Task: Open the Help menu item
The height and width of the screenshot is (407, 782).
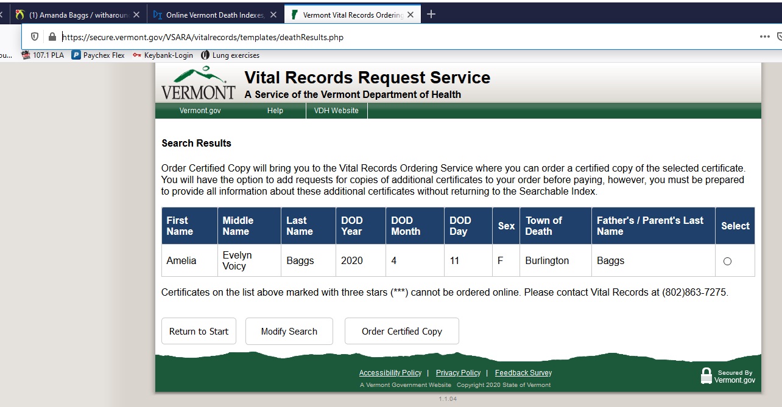Action: coord(275,111)
